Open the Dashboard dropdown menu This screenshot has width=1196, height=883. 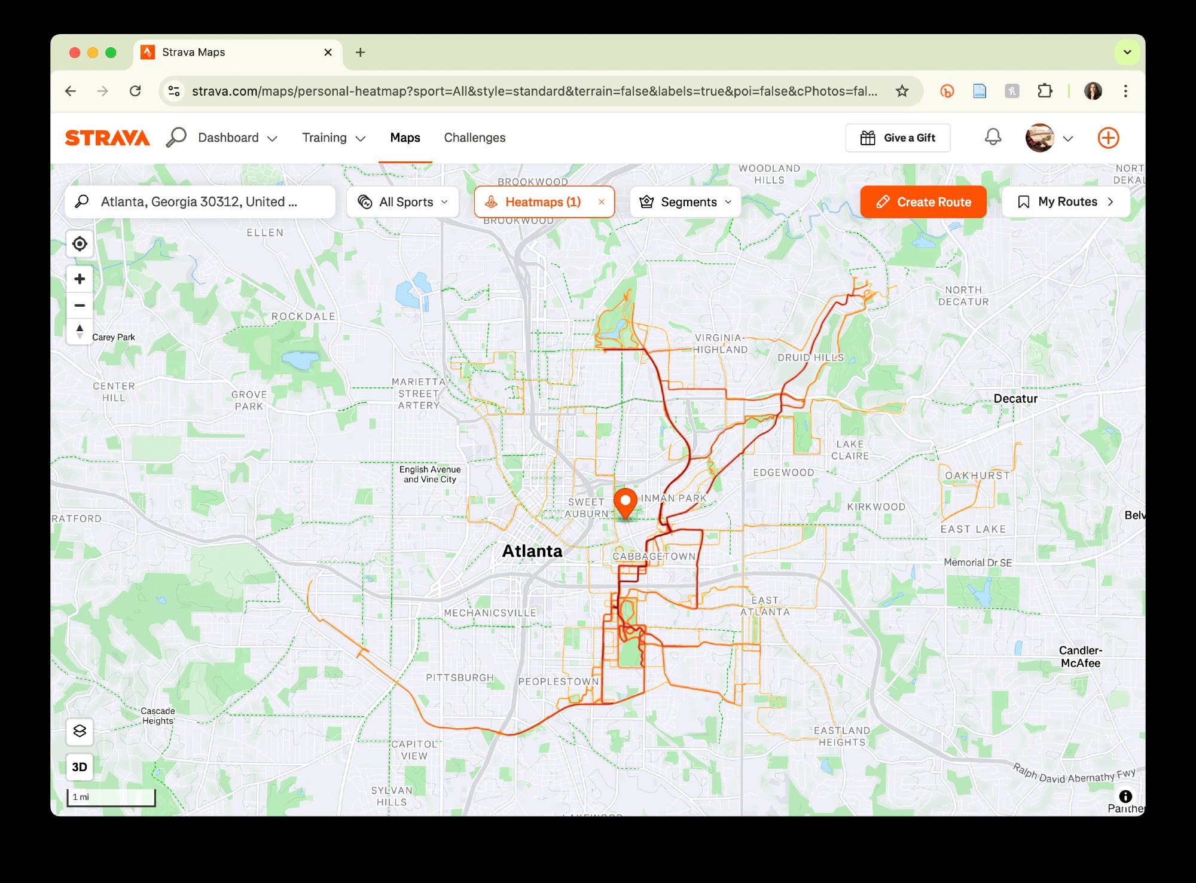pyautogui.click(x=237, y=138)
